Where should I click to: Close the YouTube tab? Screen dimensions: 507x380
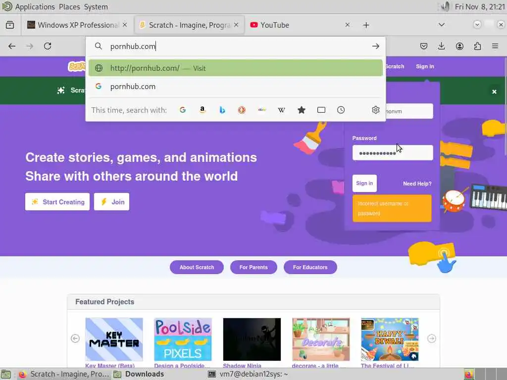tap(347, 25)
